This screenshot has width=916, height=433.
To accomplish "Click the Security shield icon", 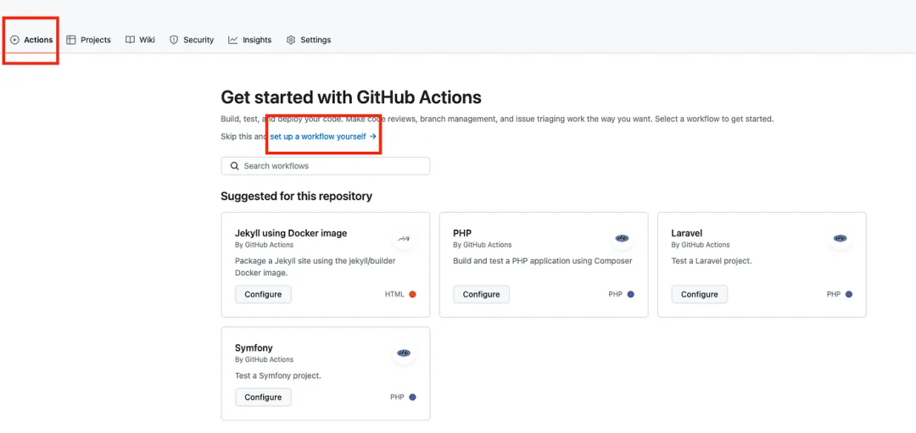I will coord(174,40).
